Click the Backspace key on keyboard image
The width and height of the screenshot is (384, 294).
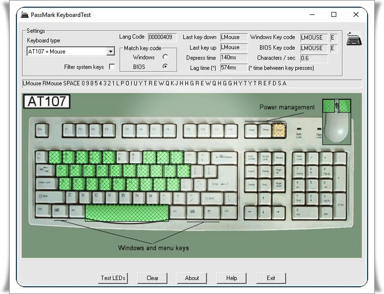pyautogui.click(x=224, y=158)
